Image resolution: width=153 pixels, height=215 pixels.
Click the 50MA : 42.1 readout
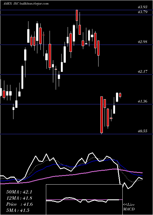pyautogui.click(x=19, y=192)
